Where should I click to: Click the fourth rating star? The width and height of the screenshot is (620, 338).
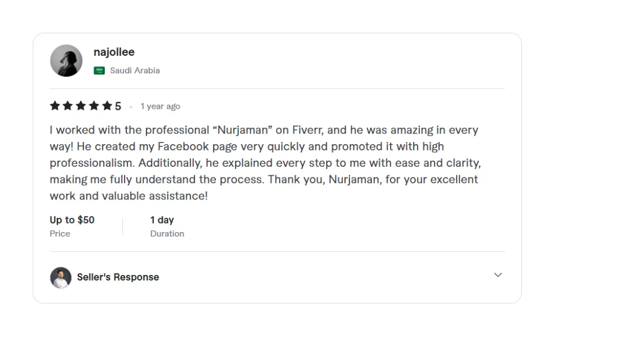point(94,105)
